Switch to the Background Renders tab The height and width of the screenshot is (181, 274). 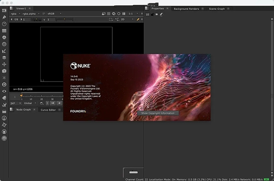186,9
